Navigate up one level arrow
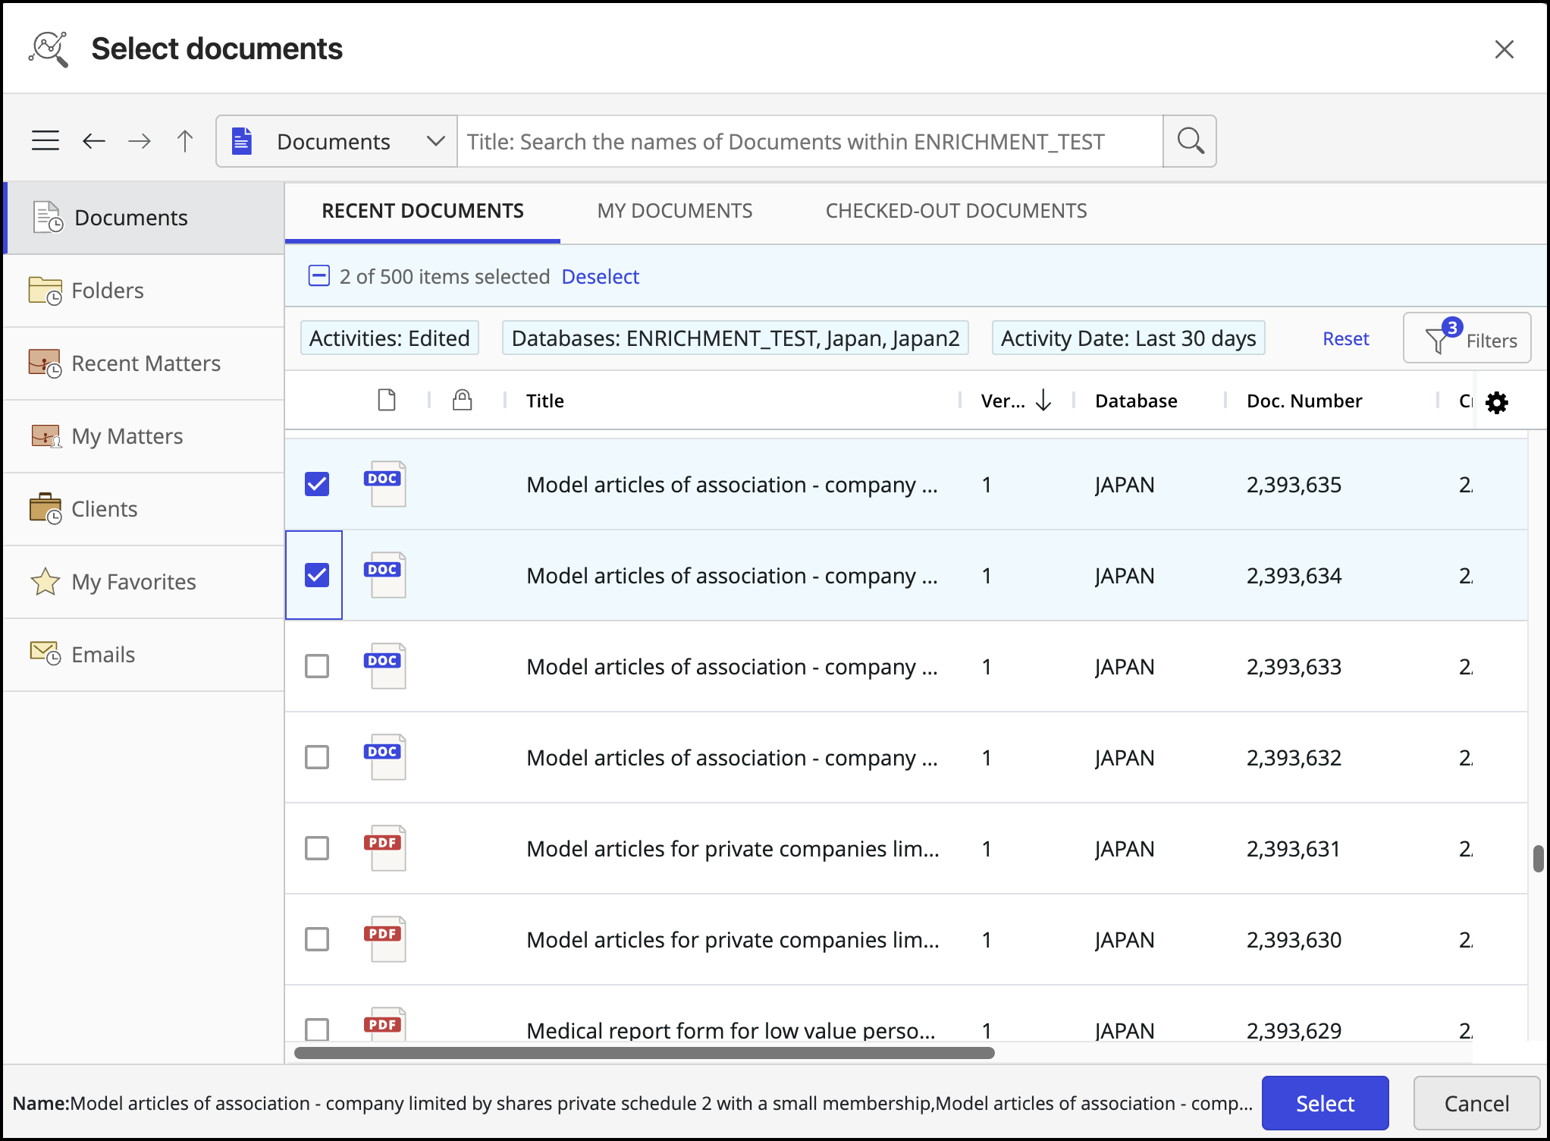Viewport: 1550px width, 1141px height. point(185,141)
